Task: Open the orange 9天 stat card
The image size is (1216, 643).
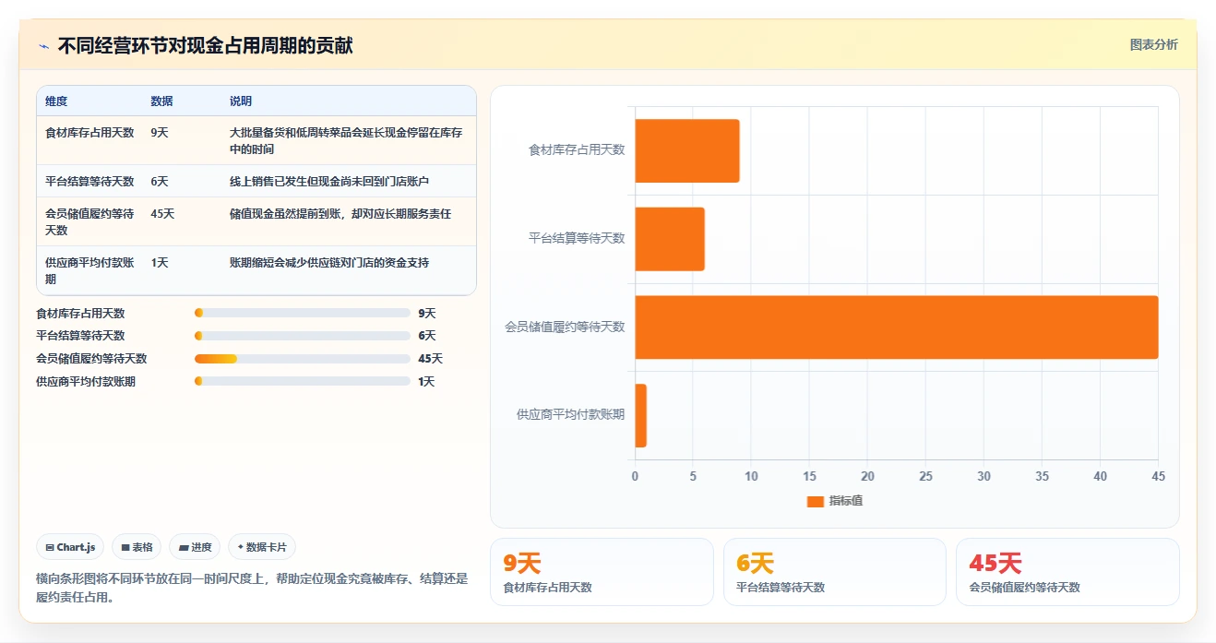Action: coord(602,572)
